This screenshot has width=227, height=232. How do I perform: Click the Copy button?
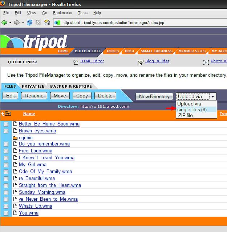pos(82,96)
